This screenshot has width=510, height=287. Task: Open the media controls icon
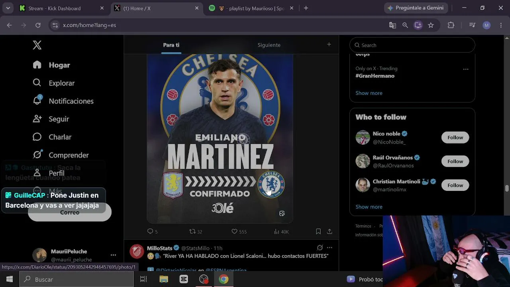point(473,25)
